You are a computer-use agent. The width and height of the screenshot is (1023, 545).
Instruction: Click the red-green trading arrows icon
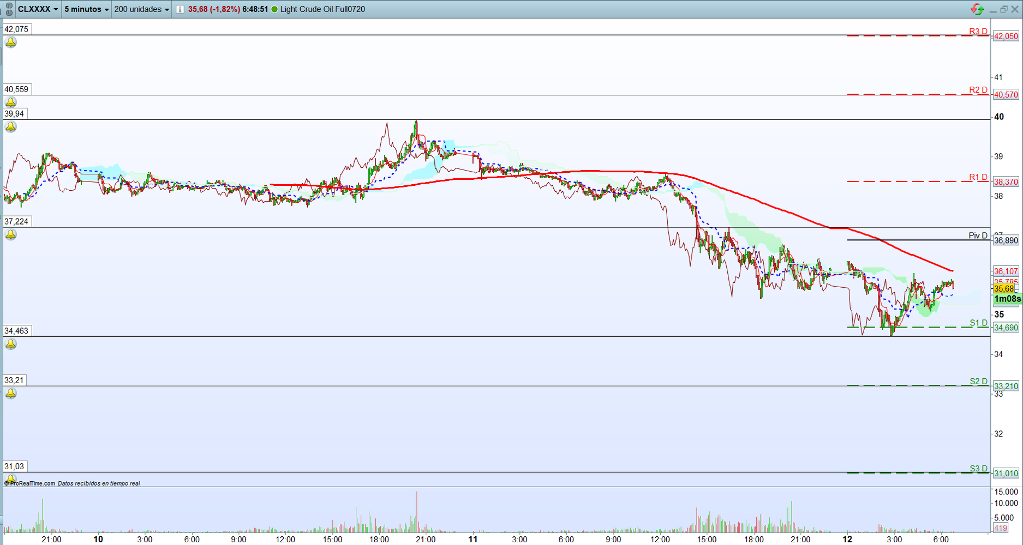977,9
